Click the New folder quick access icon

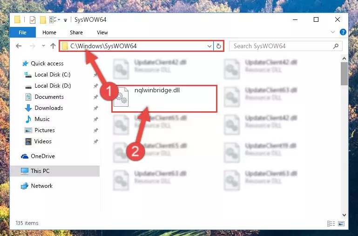coord(43,20)
